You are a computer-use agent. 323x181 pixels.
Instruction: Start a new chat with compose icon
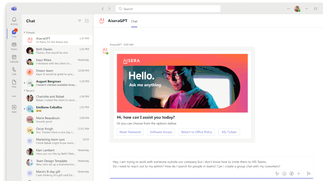(x=87, y=21)
